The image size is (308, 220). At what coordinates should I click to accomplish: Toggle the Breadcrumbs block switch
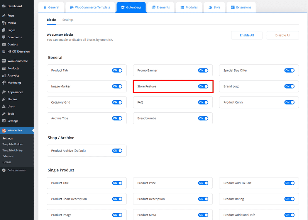click(203, 118)
